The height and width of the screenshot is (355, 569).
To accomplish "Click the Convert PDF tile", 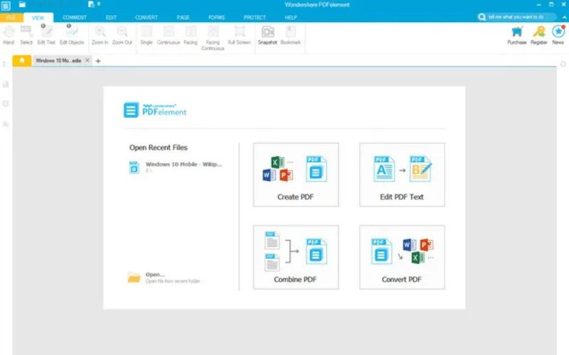I will [x=402, y=257].
